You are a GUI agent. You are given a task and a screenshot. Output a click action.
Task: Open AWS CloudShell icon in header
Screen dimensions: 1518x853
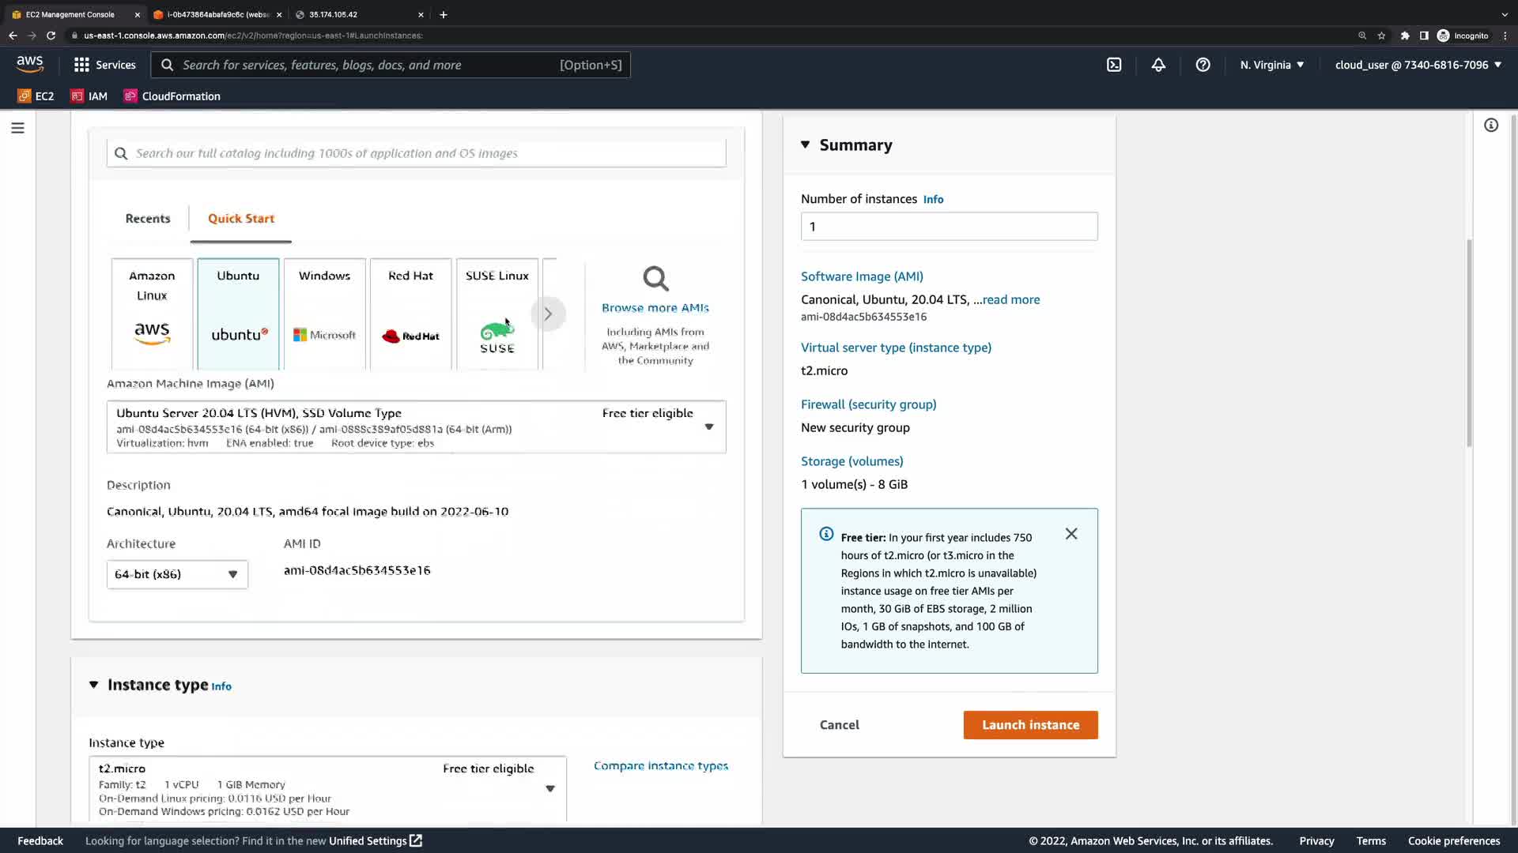pos(1114,65)
